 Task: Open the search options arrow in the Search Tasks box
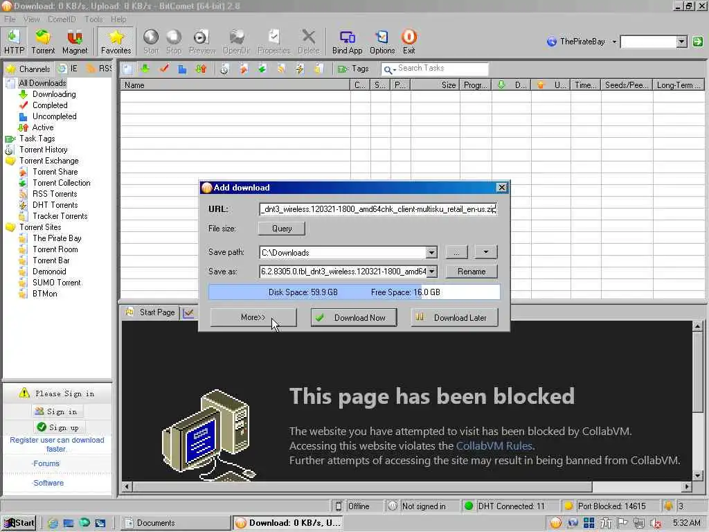[x=395, y=70]
